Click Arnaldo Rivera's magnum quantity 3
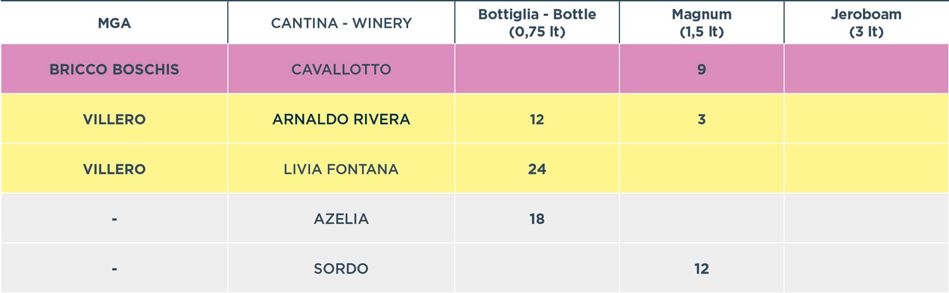Screen dimensions: 949x293 (x=702, y=119)
